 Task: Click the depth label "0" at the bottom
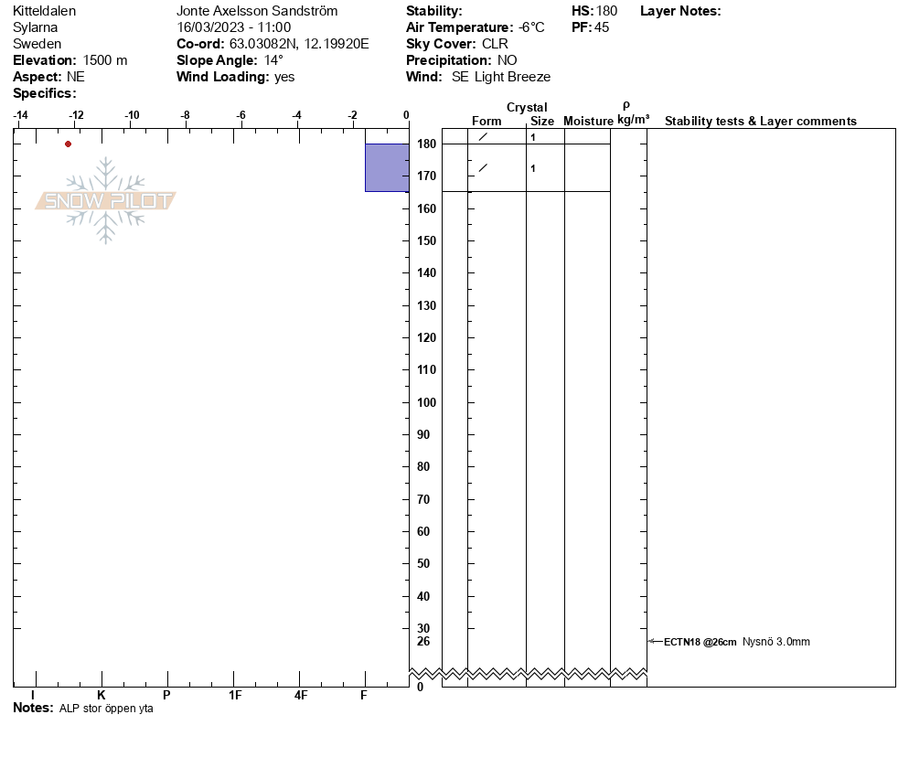pyautogui.click(x=421, y=688)
